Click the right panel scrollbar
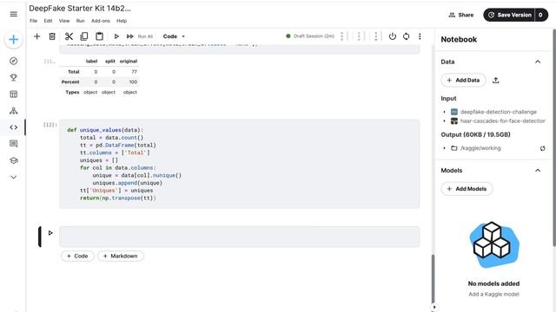The width and height of the screenshot is (556, 312). pyautogui.click(x=554, y=137)
